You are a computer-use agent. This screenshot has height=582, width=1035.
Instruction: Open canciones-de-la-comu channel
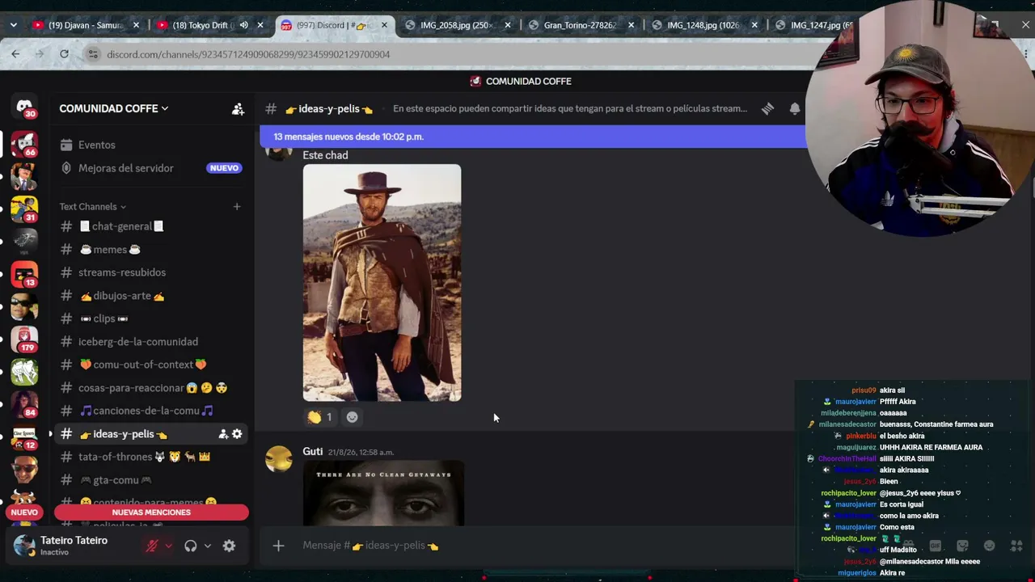(x=151, y=411)
